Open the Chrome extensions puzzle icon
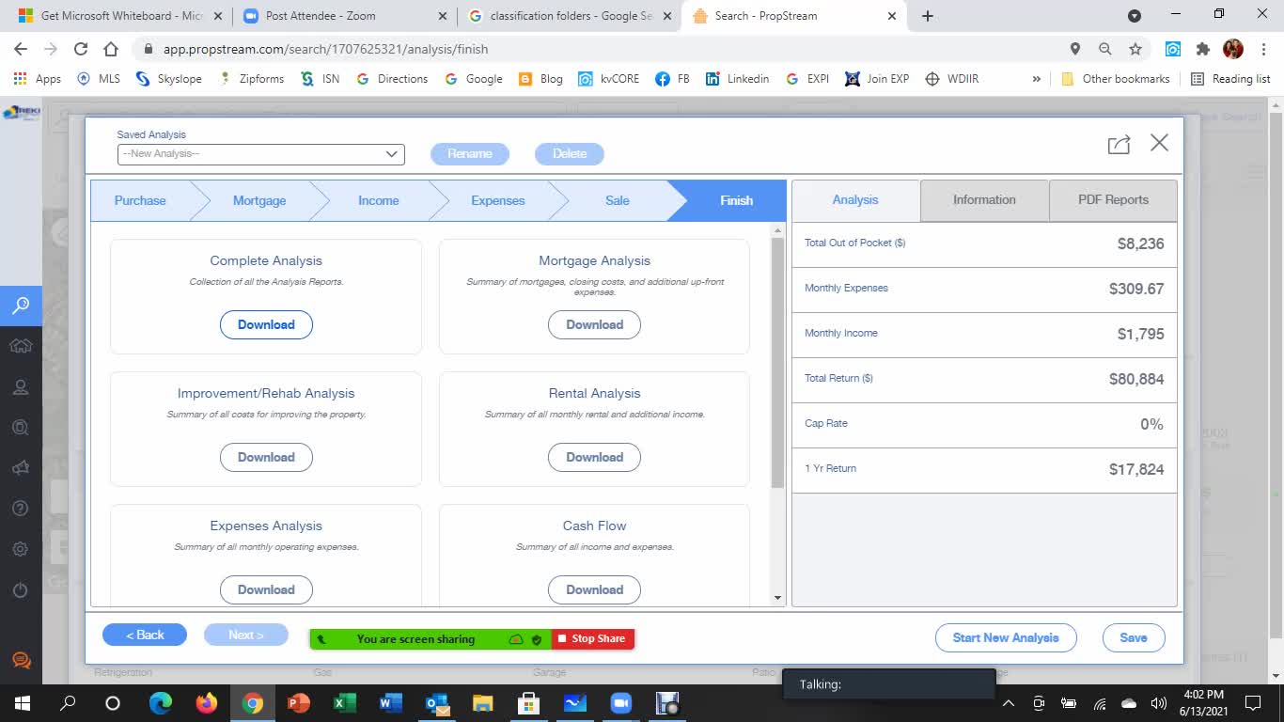The height and width of the screenshot is (722, 1284). coord(1202,49)
